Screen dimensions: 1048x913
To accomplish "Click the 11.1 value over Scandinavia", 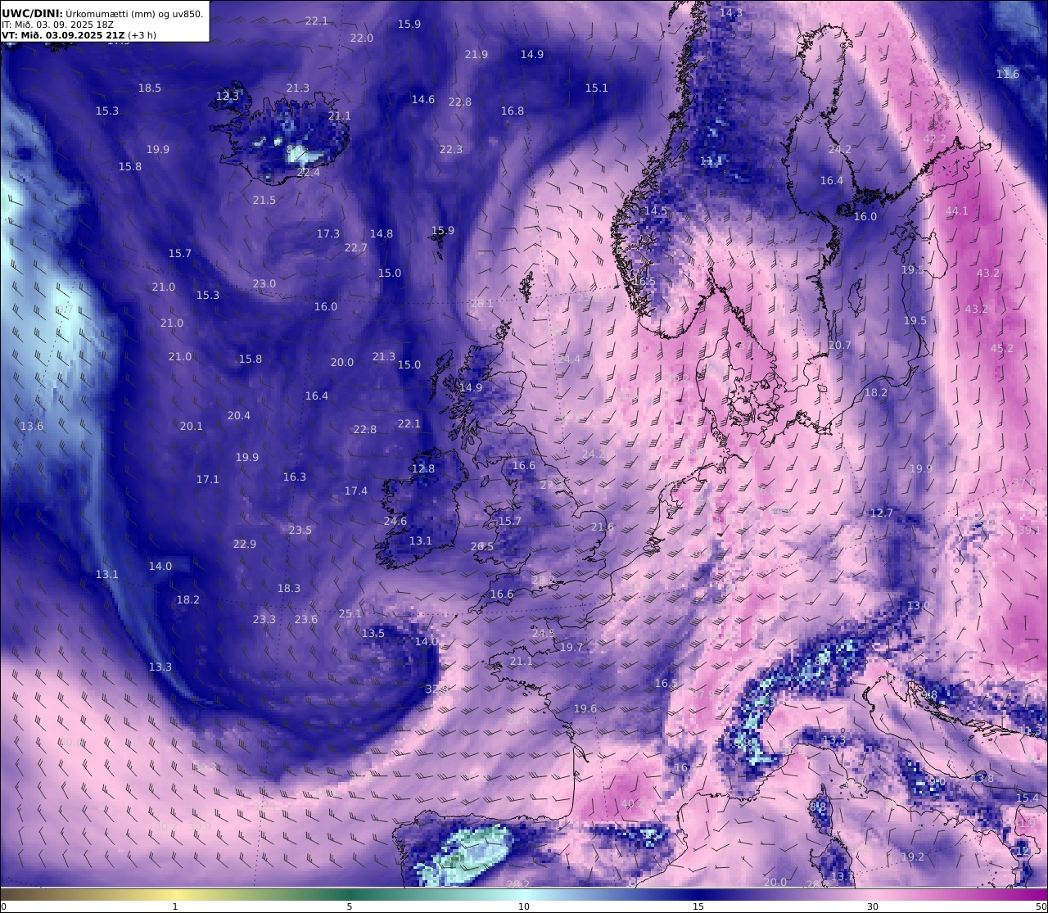I will click(711, 161).
